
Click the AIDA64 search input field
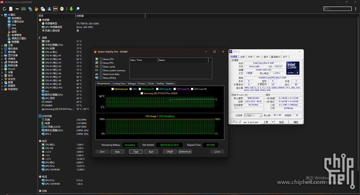338,9
